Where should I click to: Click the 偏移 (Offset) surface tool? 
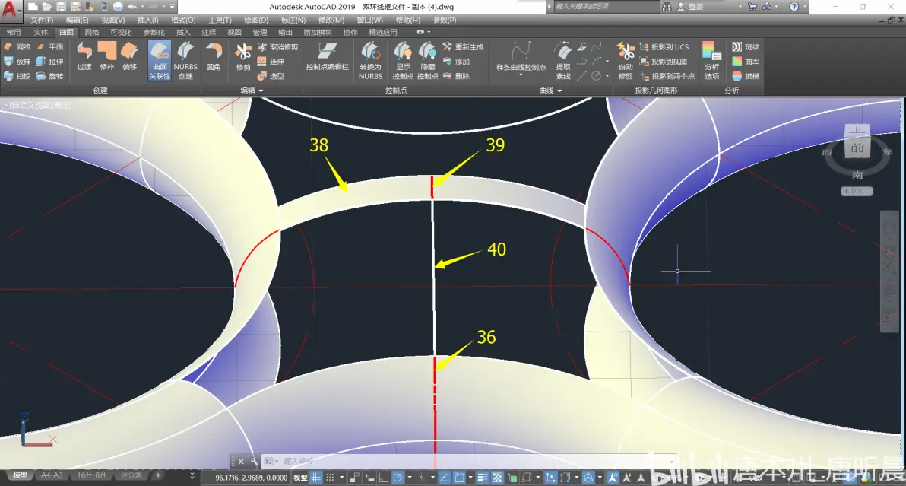click(129, 56)
